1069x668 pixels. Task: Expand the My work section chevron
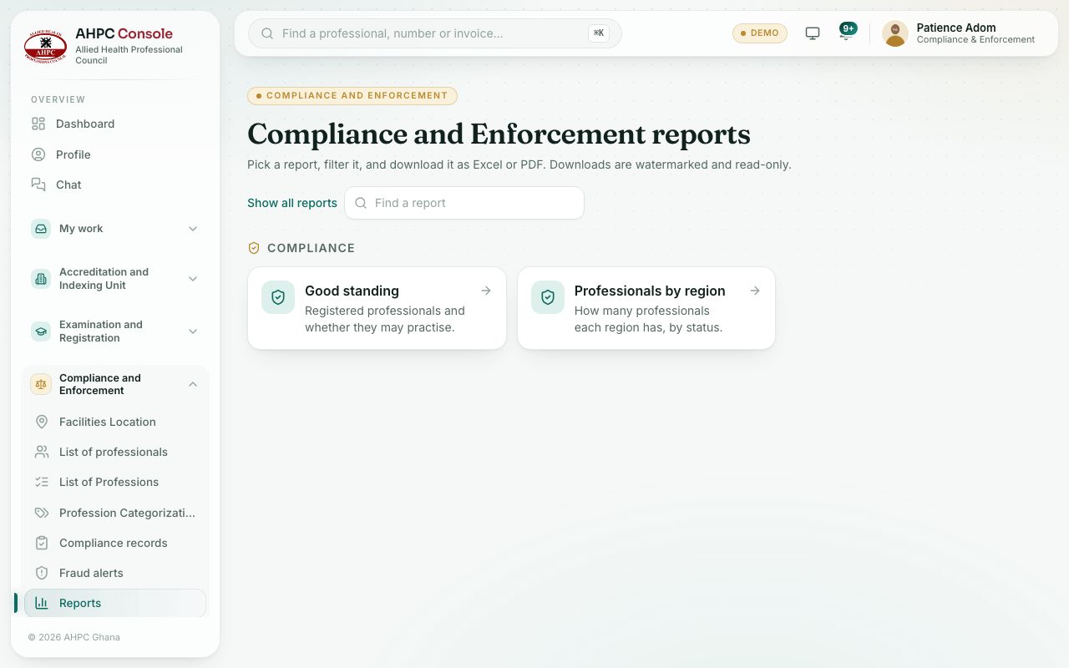[193, 229]
